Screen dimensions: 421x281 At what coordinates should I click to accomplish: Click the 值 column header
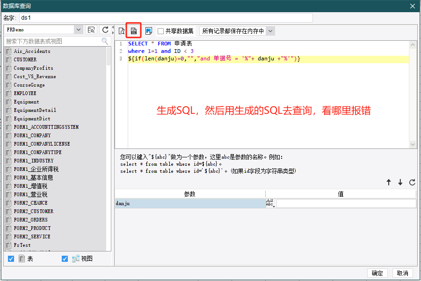tap(341, 194)
